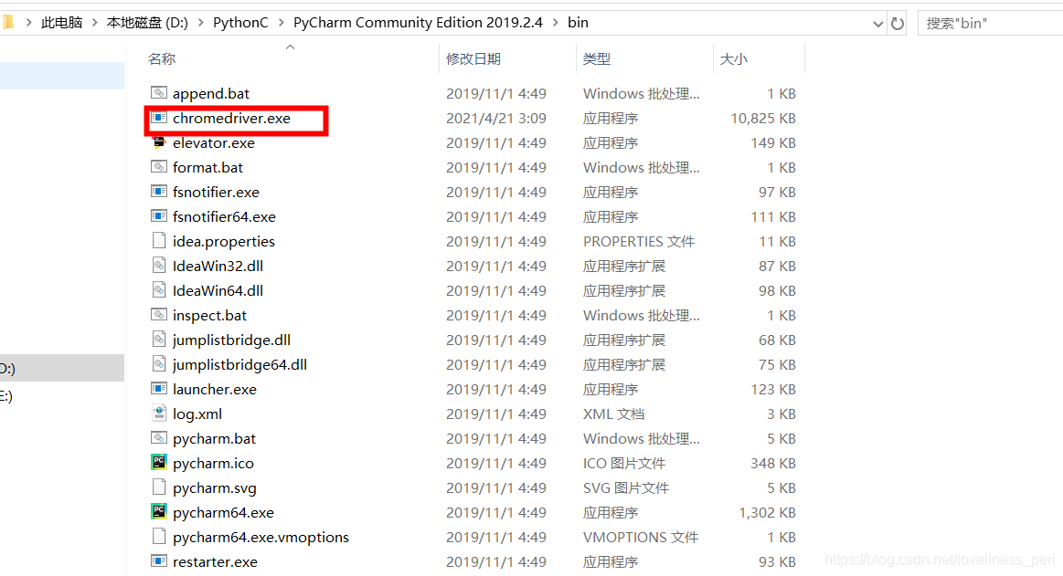Click the VMOPTIONS 文件 type cell
Screen dimensions: 1063x576
pyautogui.click(x=640, y=538)
